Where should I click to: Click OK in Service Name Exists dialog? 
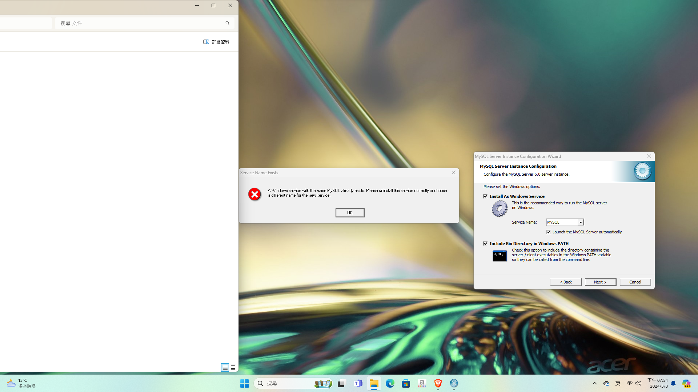(350, 213)
